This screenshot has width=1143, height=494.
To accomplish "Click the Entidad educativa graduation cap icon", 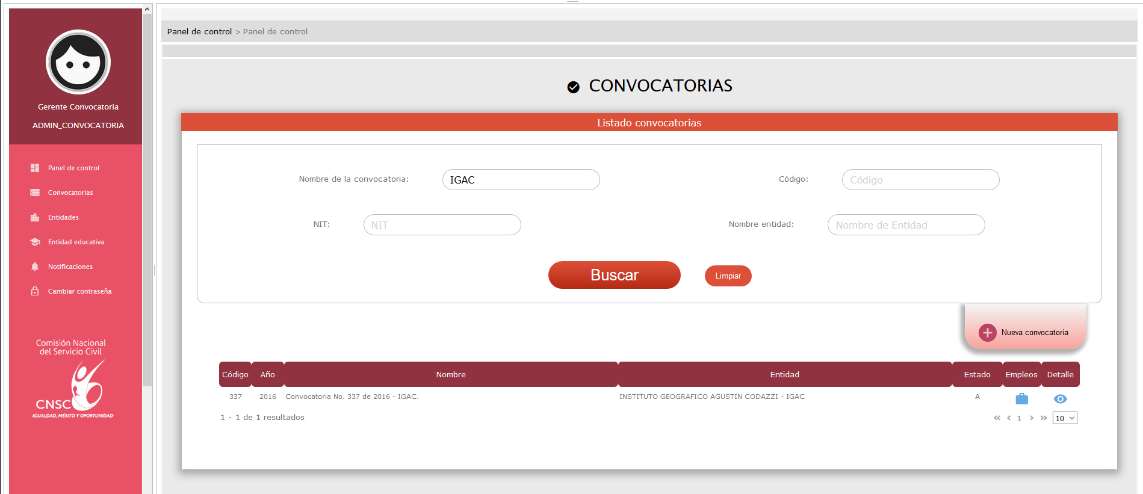I will (35, 242).
